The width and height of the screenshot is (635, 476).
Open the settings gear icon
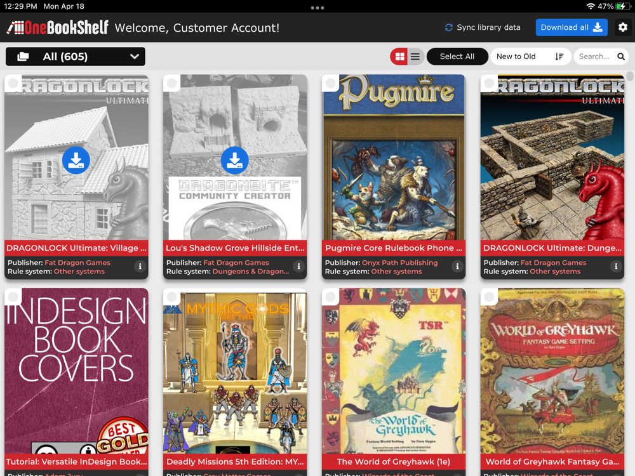click(622, 27)
